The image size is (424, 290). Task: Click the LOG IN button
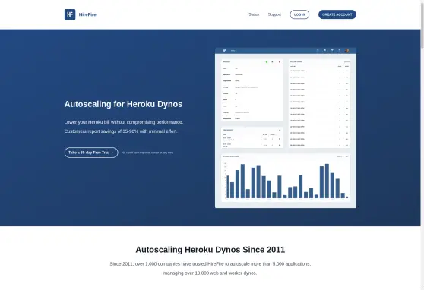click(x=299, y=14)
